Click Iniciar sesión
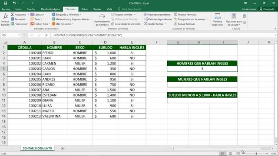Screen dimensions: 278x156 click(249, 9)
